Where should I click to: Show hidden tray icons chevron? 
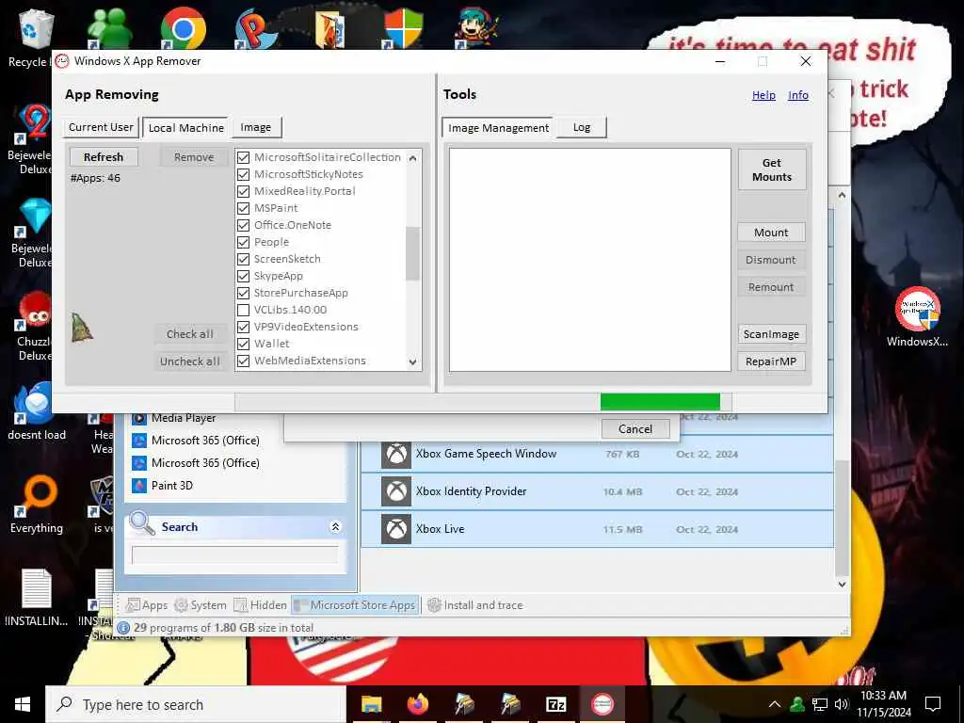pos(775,704)
